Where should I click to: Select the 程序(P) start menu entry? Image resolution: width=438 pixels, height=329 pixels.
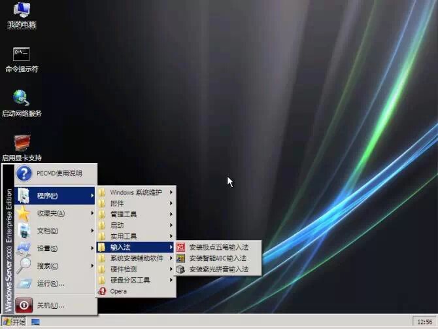[x=55, y=196]
